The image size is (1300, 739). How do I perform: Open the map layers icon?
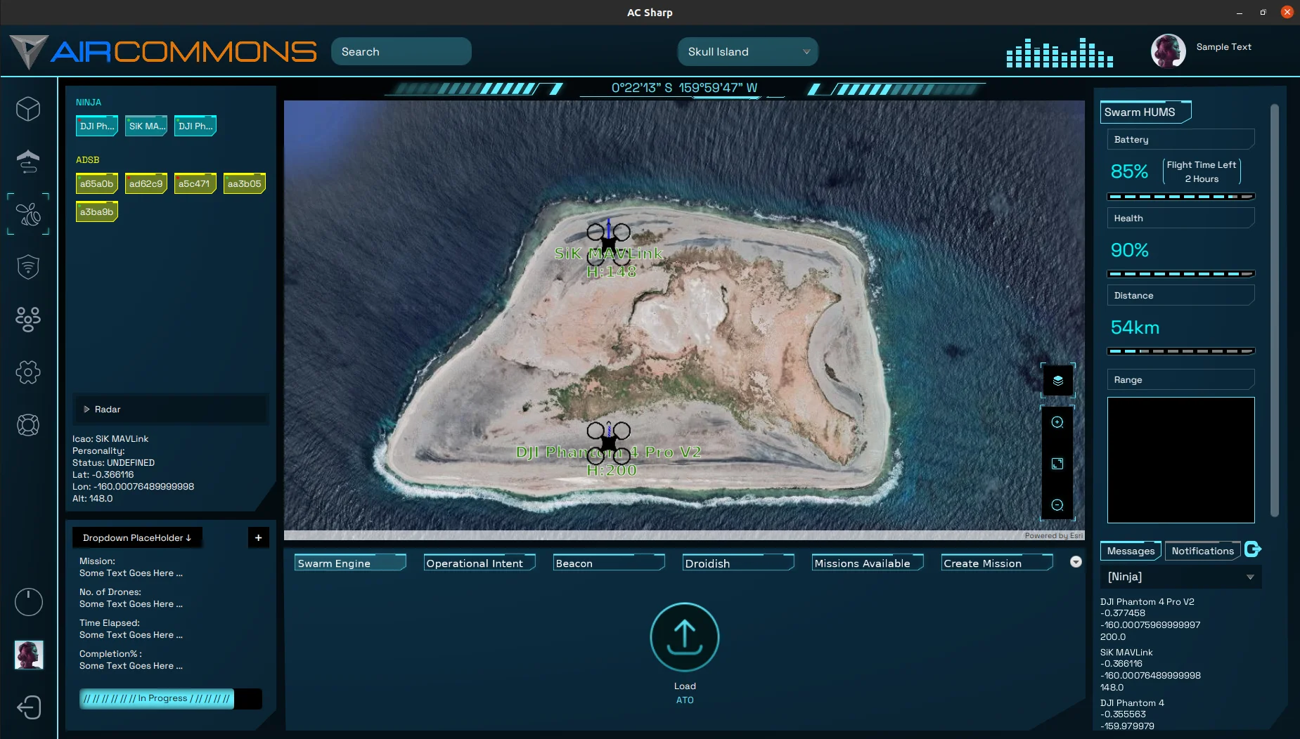pos(1057,381)
